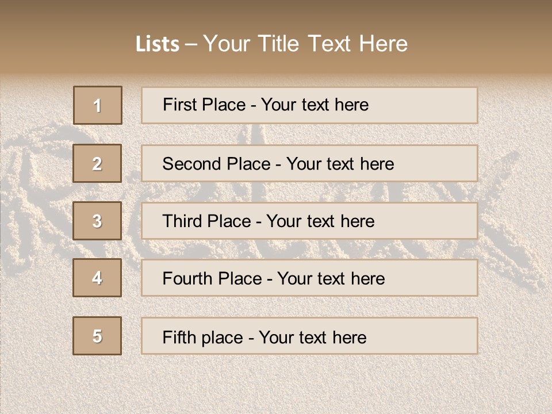Click the words "Fourth Place"

point(212,278)
